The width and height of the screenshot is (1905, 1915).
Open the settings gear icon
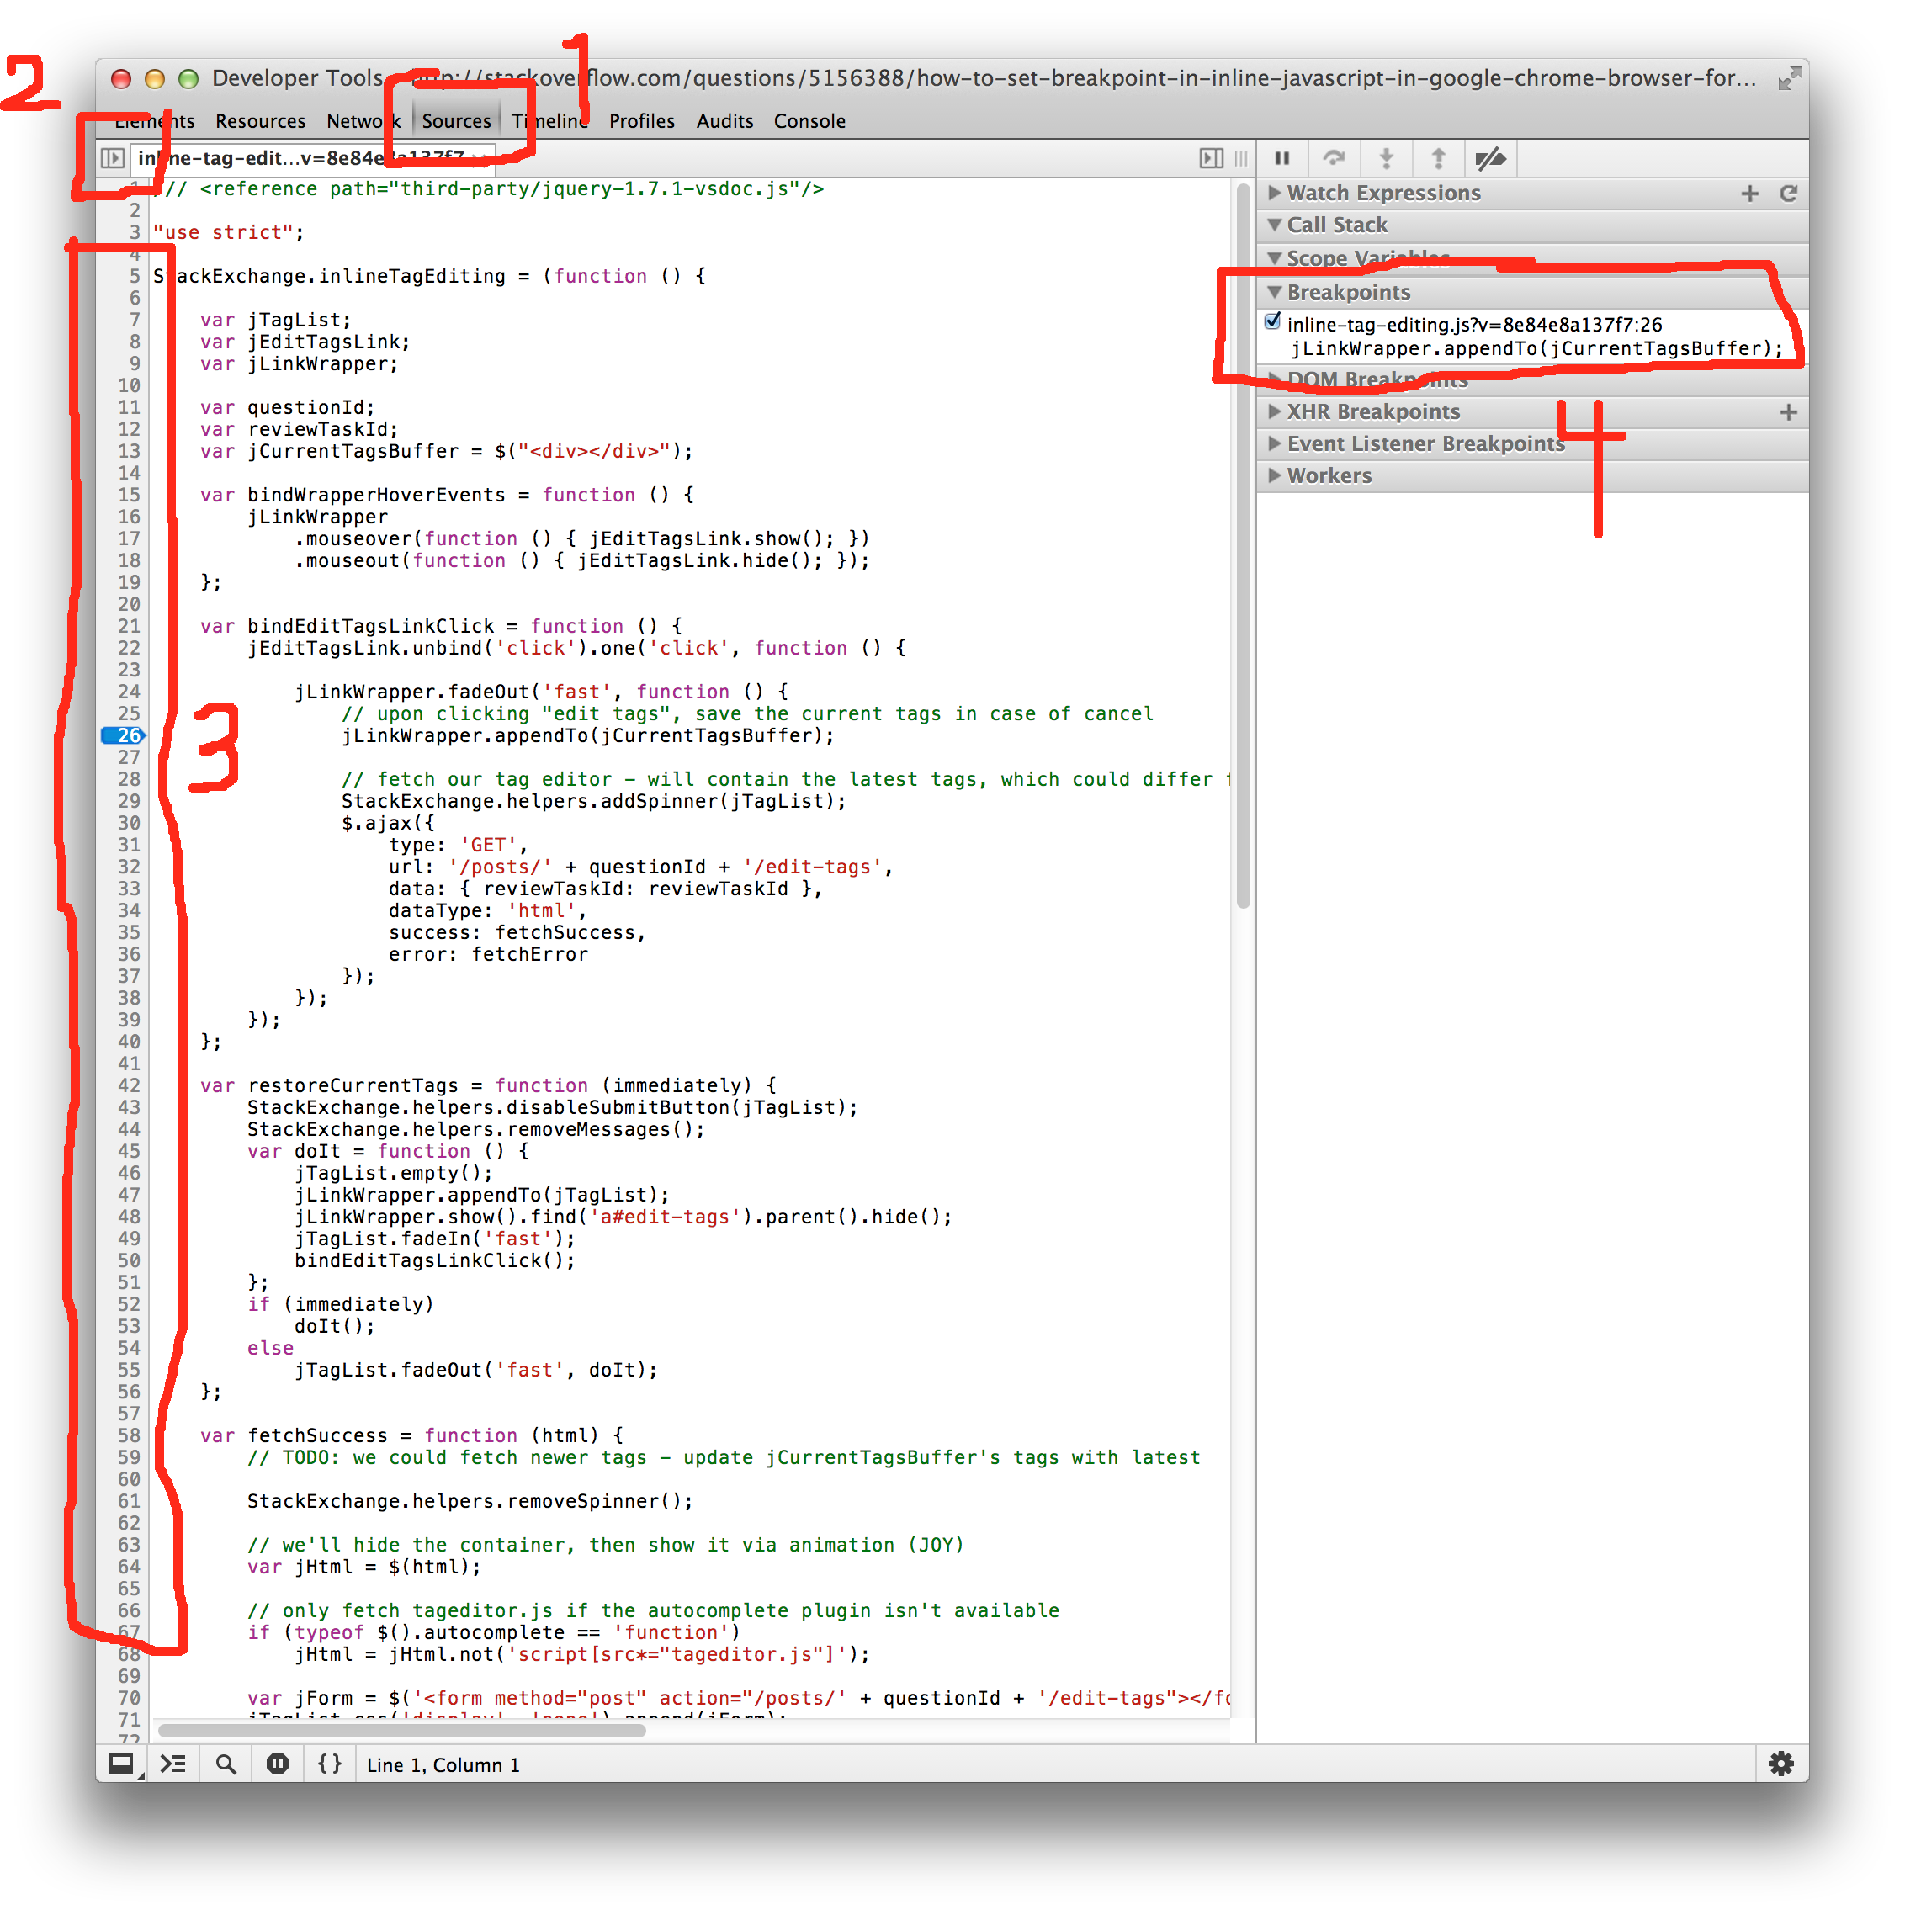(x=1781, y=1764)
